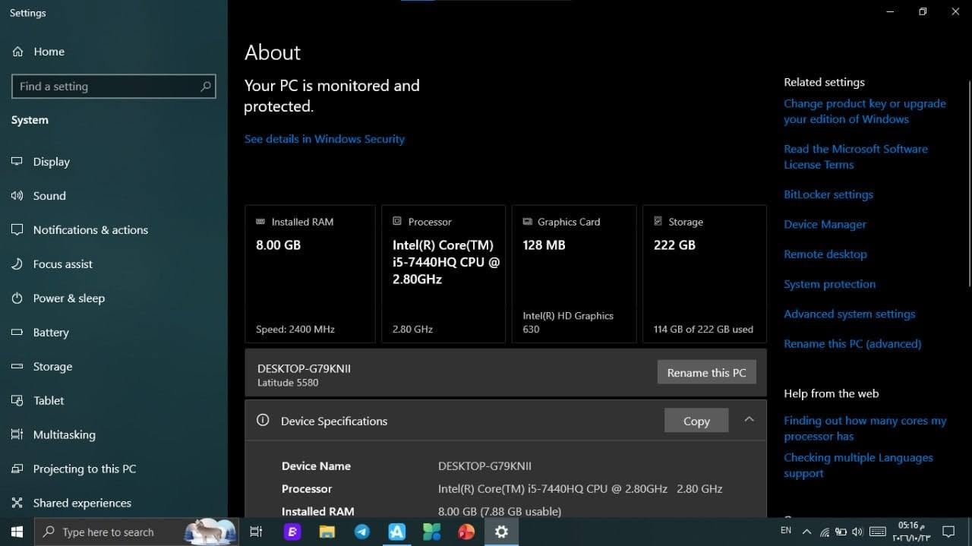972x546 pixels.
Task: Open Device Manager link
Action: pyautogui.click(x=825, y=224)
